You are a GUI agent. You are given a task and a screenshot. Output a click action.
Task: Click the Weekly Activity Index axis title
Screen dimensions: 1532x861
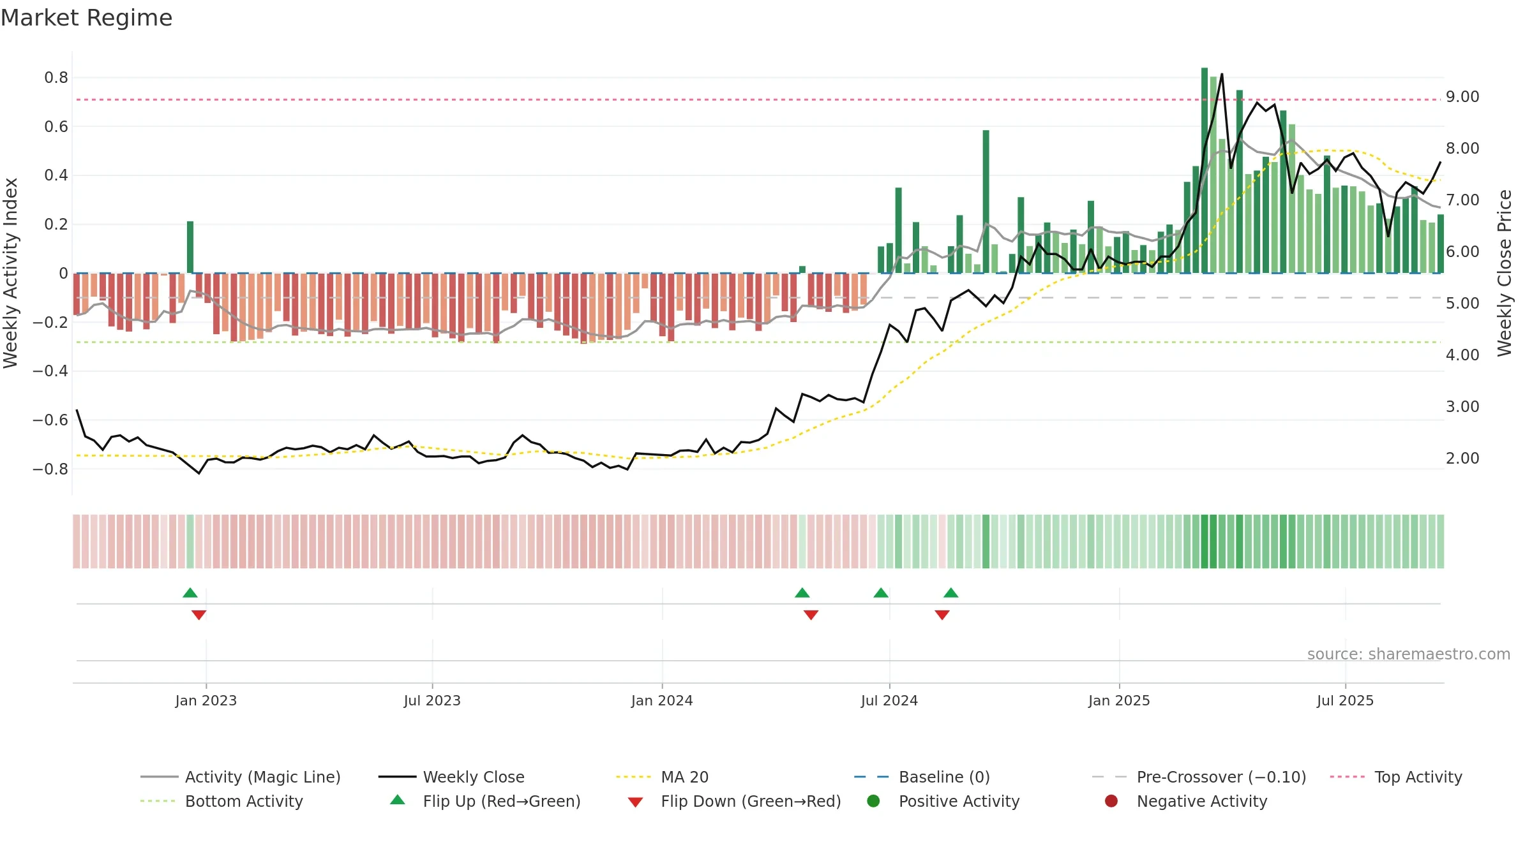pos(11,273)
